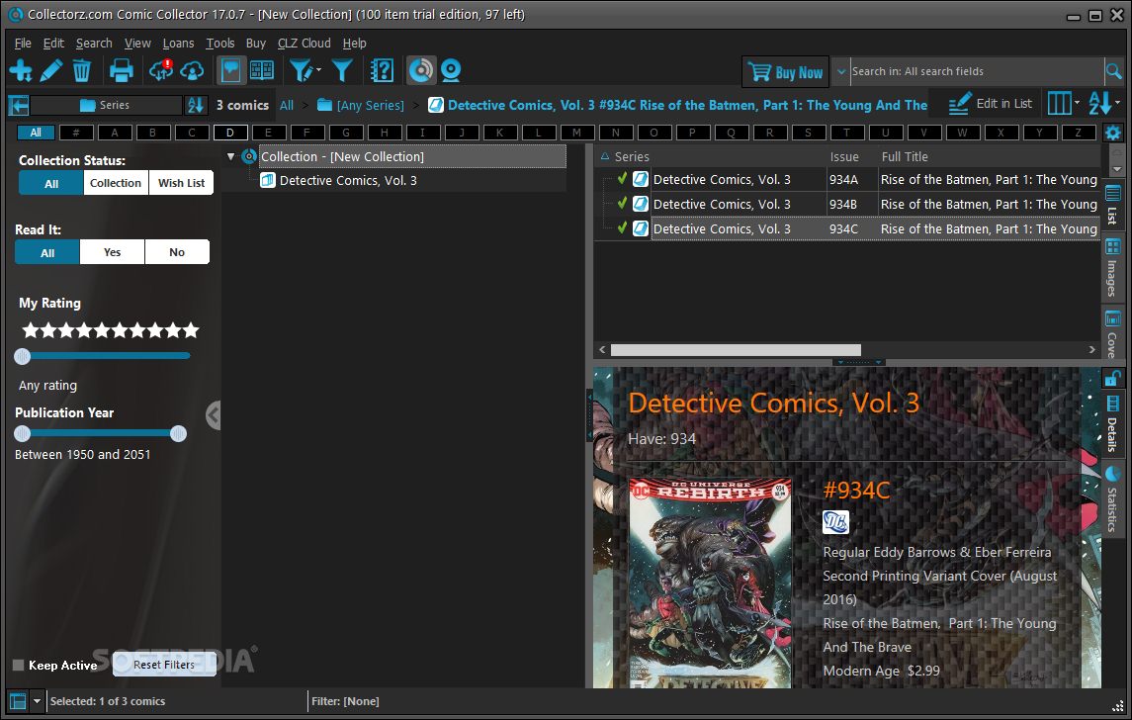Click the Add Comics plus icon
The image size is (1132, 720).
click(20, 71)
